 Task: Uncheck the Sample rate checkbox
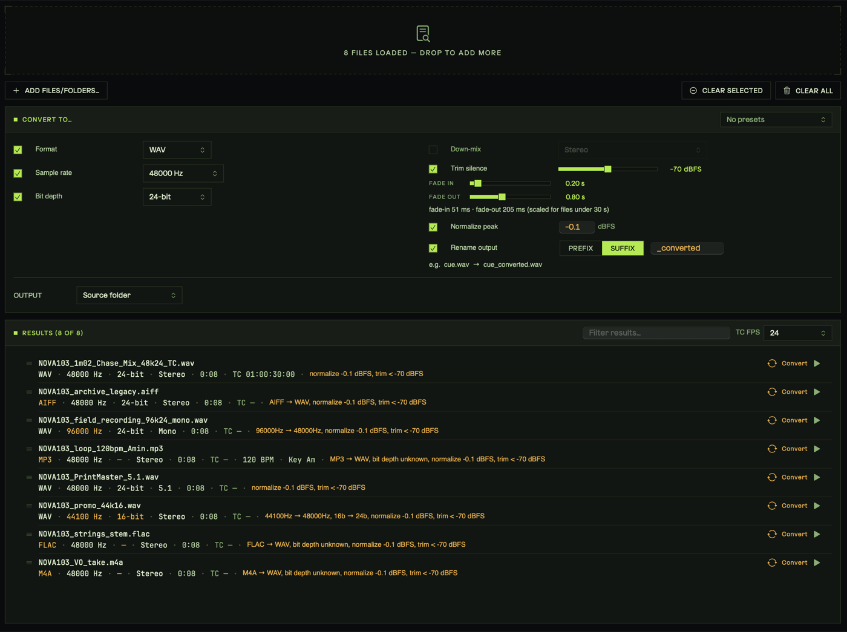pos(18,174)
